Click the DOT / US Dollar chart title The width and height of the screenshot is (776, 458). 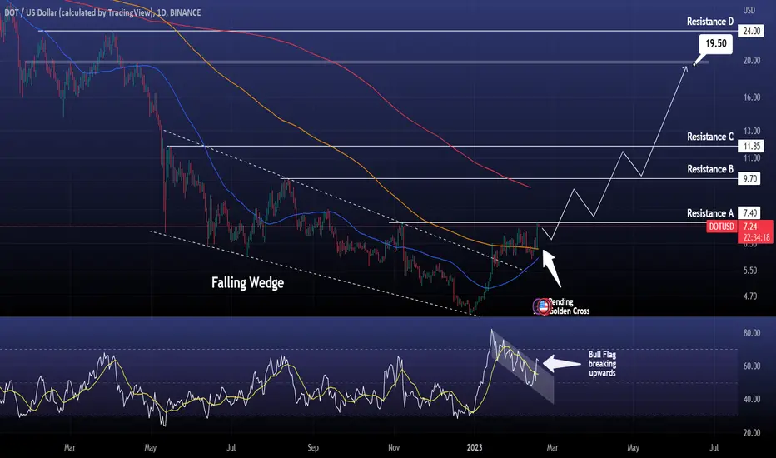point(102,12)
